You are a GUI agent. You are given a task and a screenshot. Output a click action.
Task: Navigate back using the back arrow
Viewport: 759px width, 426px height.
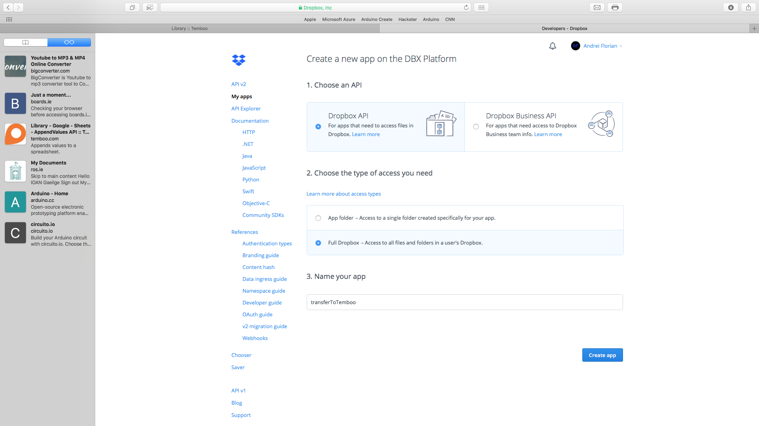click(8, 7)
